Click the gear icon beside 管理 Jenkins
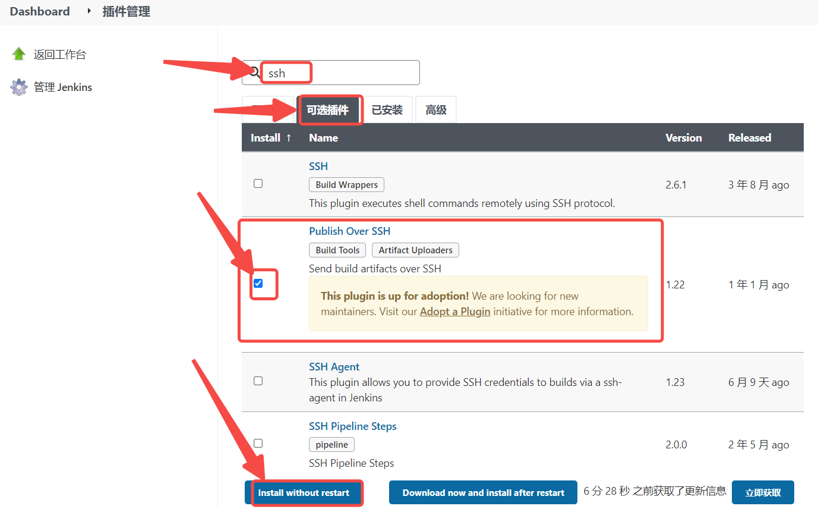This screenshot has height=509, width=818. click(19, 87)
